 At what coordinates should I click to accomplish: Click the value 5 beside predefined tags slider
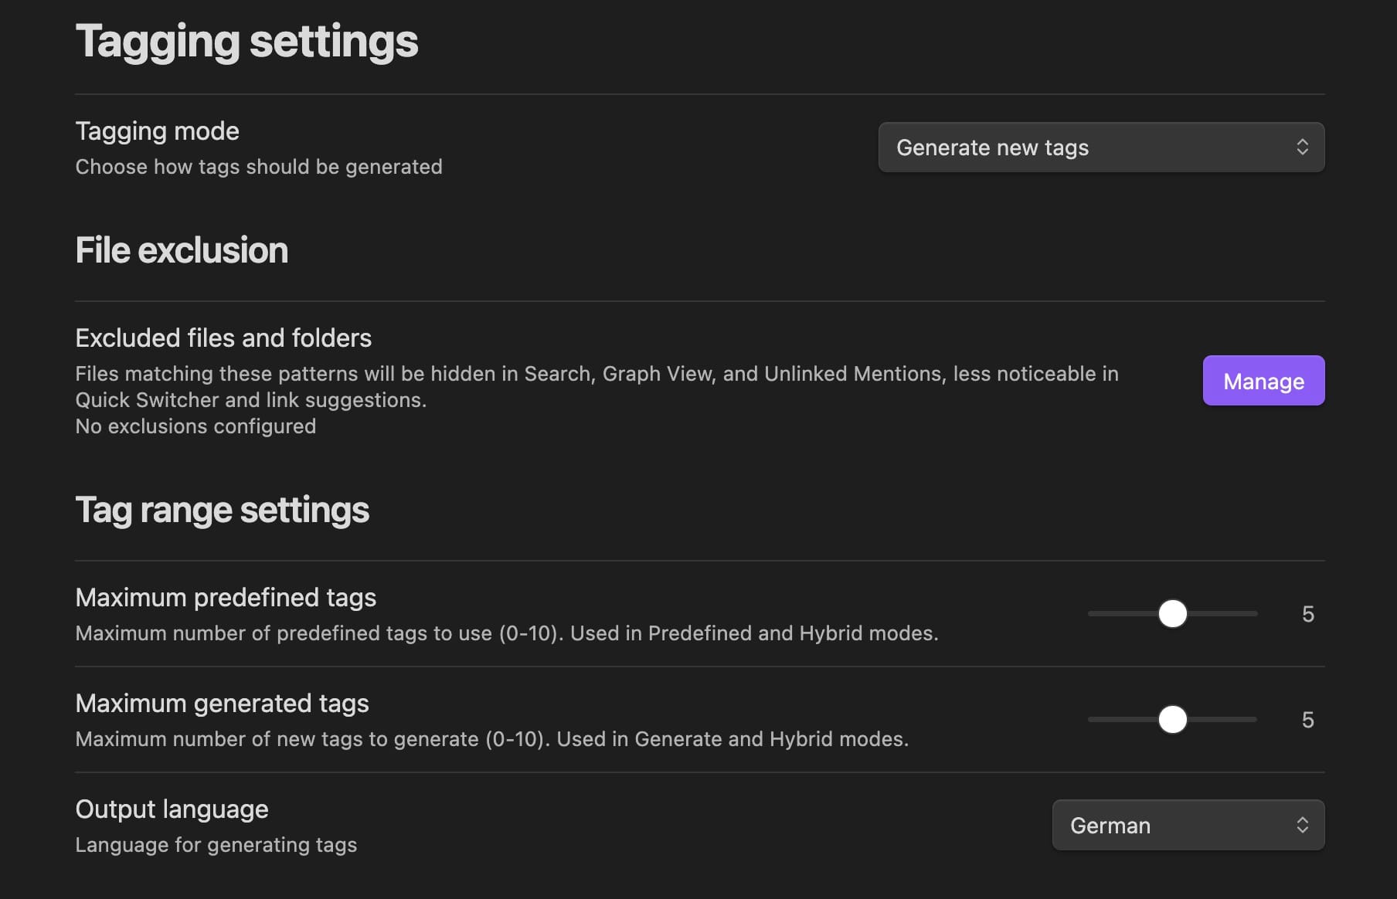[x=1307, y=615]
